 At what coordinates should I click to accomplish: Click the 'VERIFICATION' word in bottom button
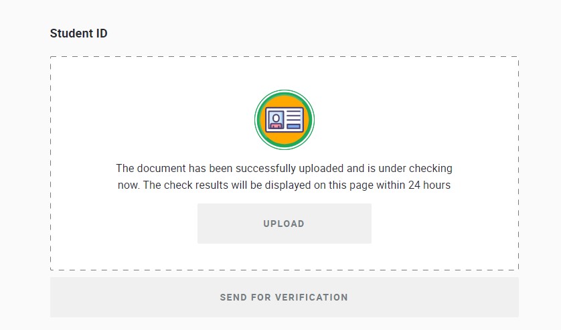(x=311, y=297)
